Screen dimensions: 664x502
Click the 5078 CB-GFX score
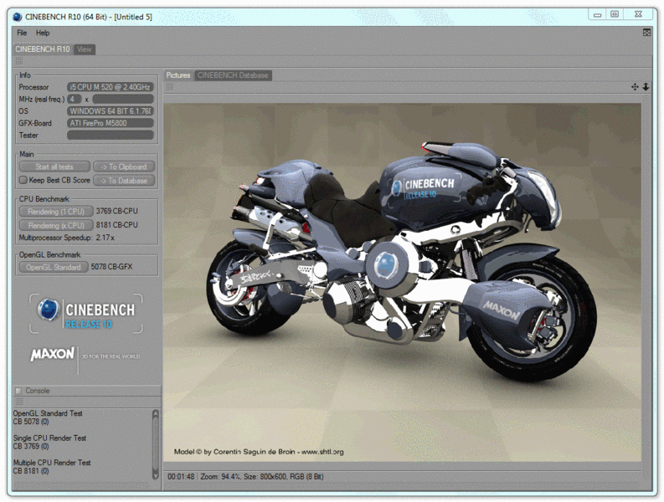click(x=112, y=267)
